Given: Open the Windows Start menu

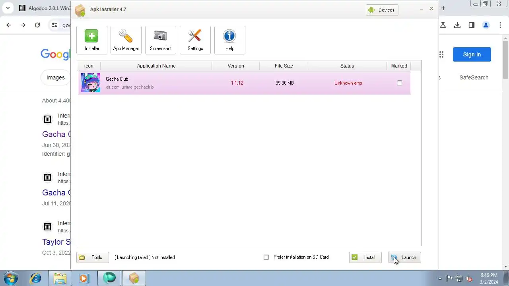Looking at the screenshot, I should coord(11,278).
